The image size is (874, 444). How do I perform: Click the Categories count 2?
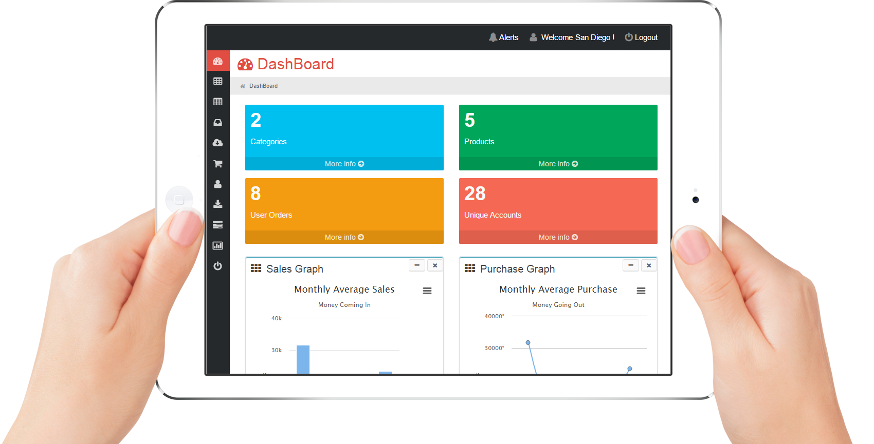click(256, 120)
